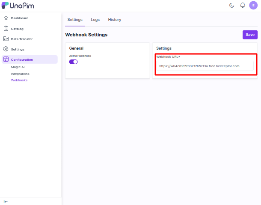Collapse the sidebar using the bottom-left arrow icon
This screenshot has width=261, height=205.
[6, 201]
